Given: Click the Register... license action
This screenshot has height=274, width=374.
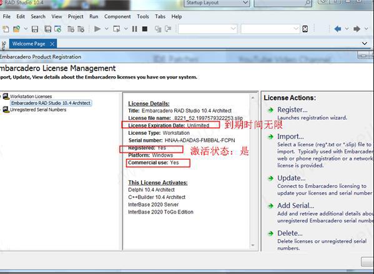Looking at the screenshot, I should pyautogui.click(x=292, y=110).
